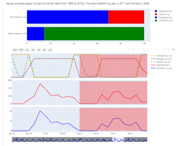
Task: Click the range slider's left handle
Action: pyautogui.click(x=112, y=140)
